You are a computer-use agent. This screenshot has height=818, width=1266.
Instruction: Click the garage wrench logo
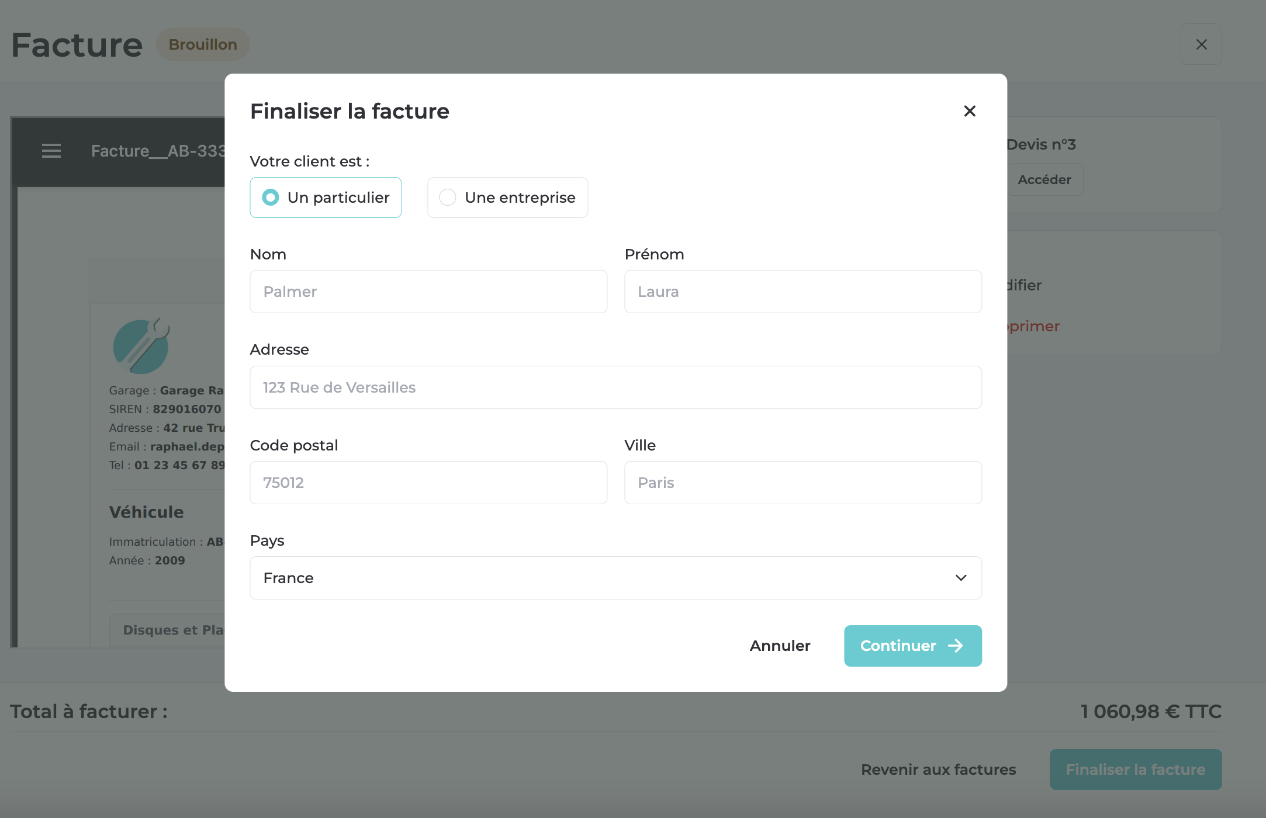point(141,346)
